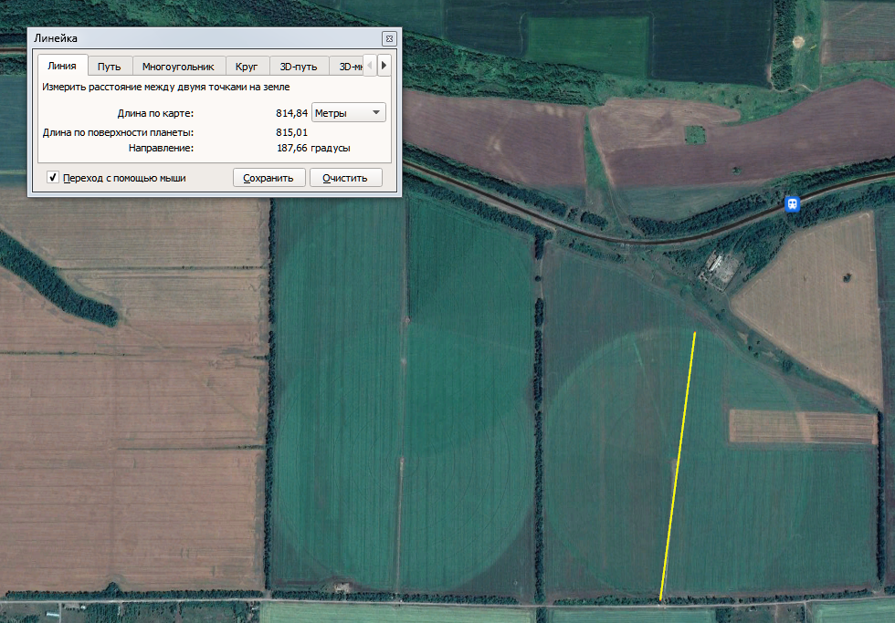The width and height of the screenshot is (895, 623).
Task: Click the direction value 187,66 градусы
Action: (313, 148)
